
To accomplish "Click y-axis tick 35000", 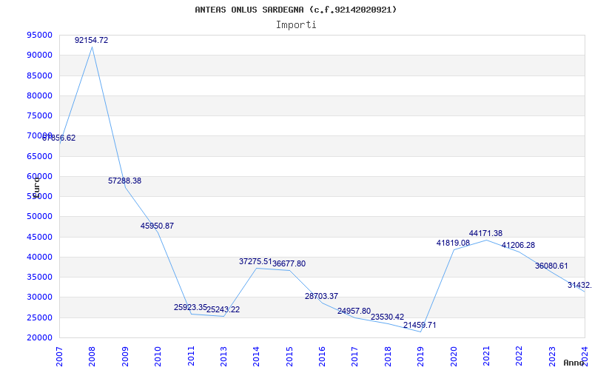I will pyautogui.click(x=40, y=277).
